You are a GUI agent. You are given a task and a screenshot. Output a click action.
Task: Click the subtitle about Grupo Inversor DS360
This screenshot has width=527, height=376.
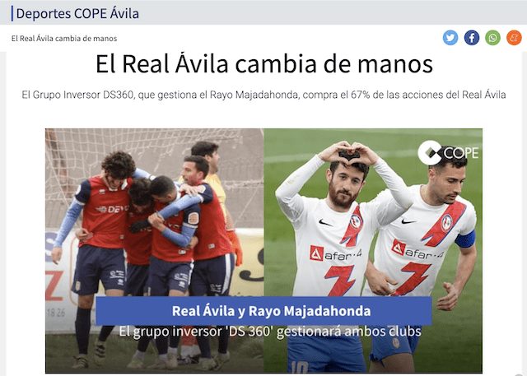pyautogui.click(x=263, y=95)
